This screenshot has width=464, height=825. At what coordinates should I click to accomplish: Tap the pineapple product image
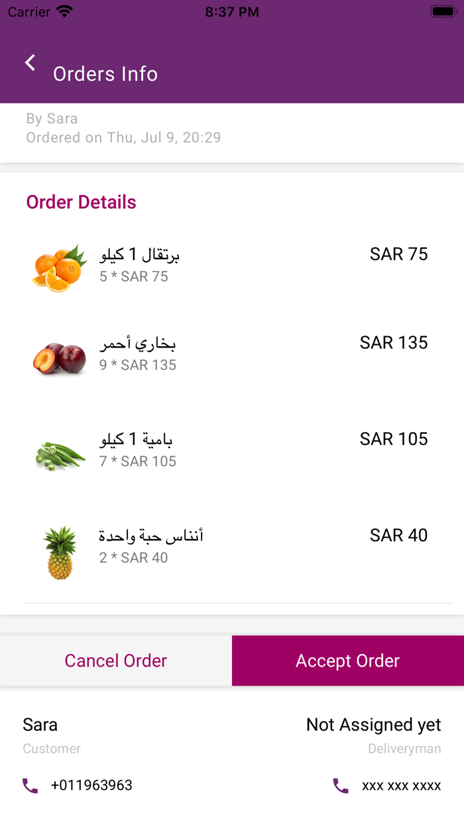59,548
